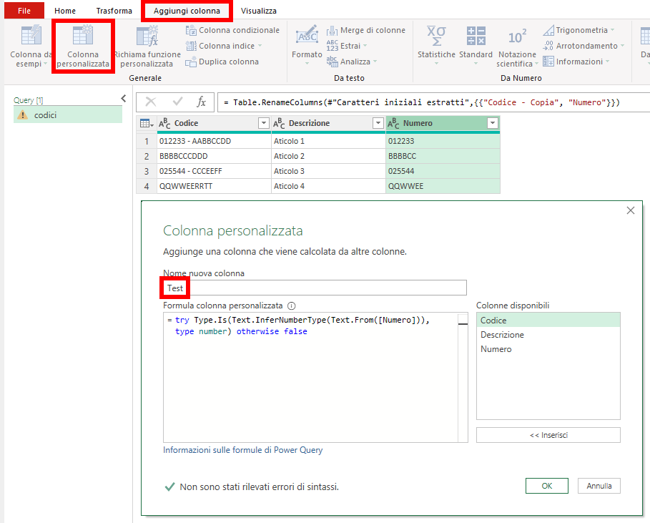Screen dimensions: 650x523
Task: Click the Statistiche icon
Action: point(435,46)
